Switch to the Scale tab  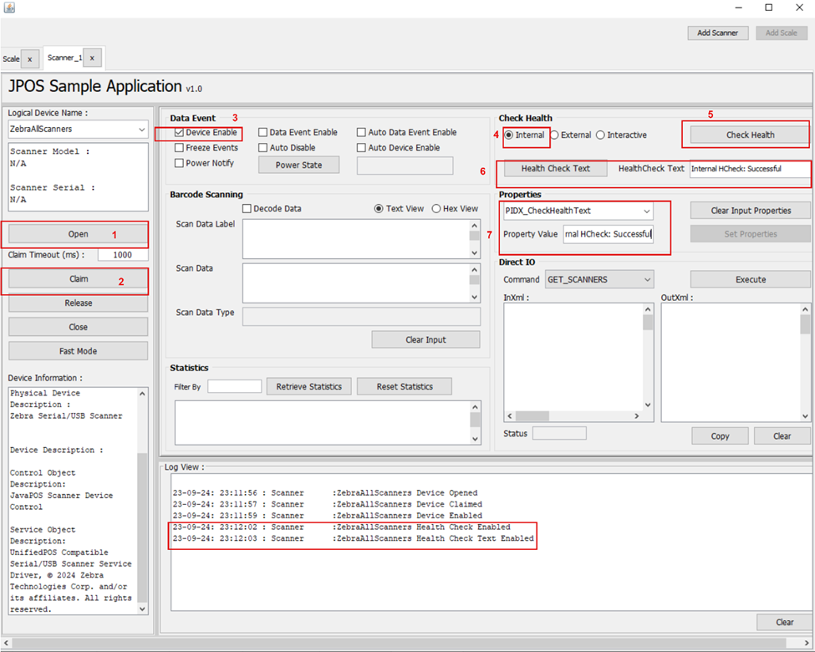click(10, 59)
